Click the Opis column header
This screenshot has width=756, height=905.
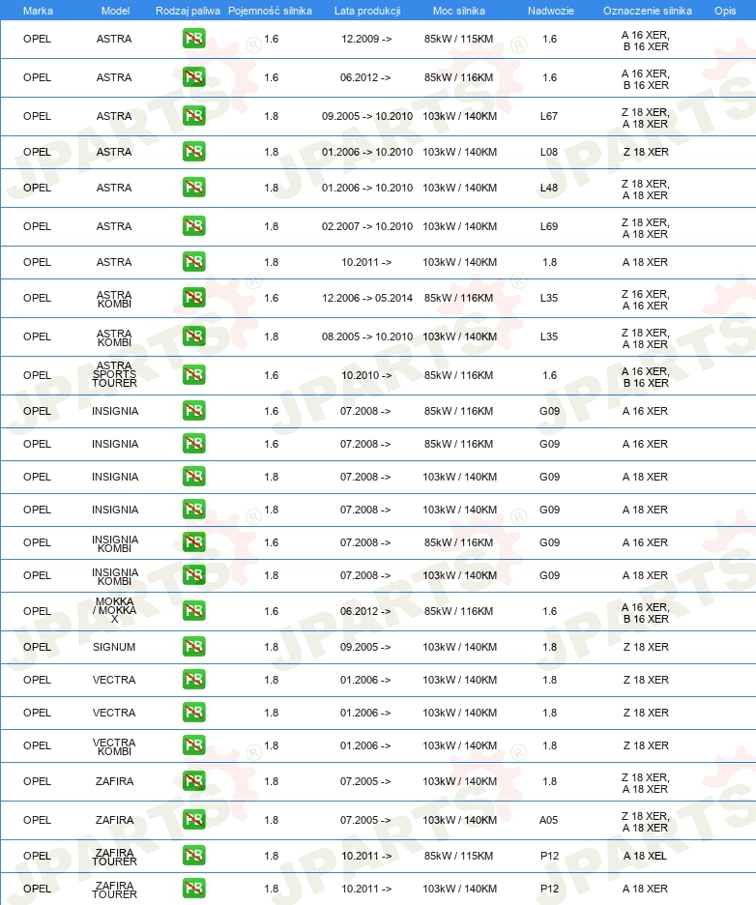point(725,11)
